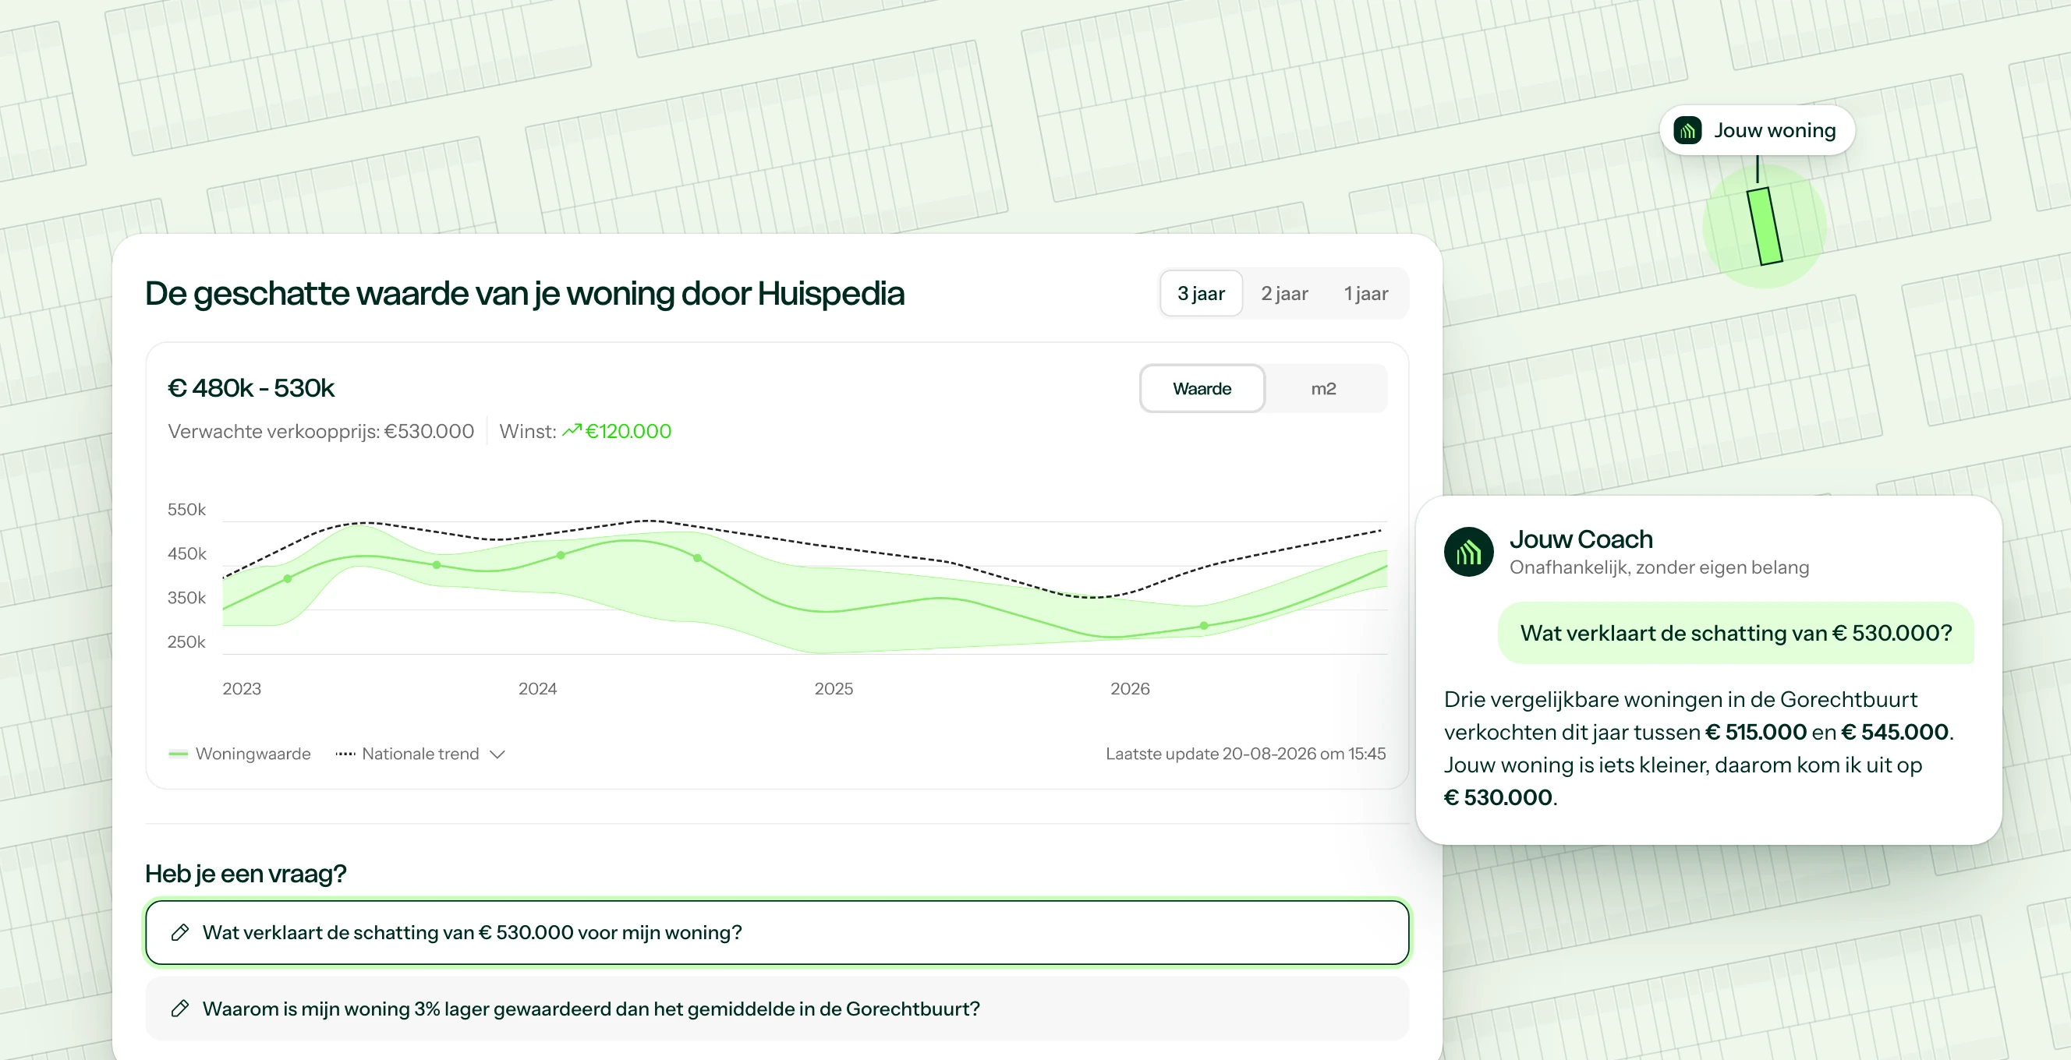2071x1060 pixels.
Task: Click the dotted Nationale trend legend marker
Action: click(345, 754)
